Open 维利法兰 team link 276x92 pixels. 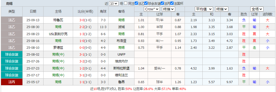tap(121, 75)
